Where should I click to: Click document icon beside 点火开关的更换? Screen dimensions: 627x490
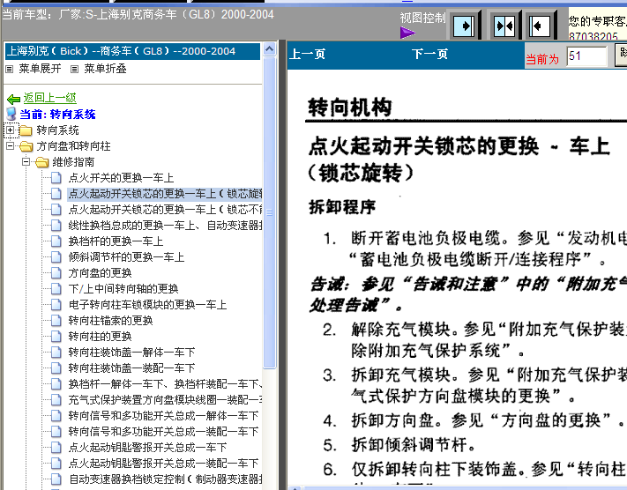(x=56, y=178)
